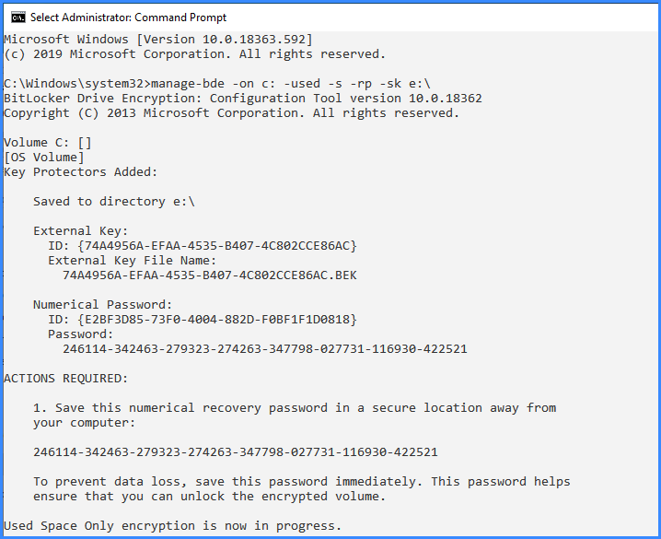Click the 'Volume C: []' line
The height and width of the screenshot is (539, 661).
pos(48,143)
